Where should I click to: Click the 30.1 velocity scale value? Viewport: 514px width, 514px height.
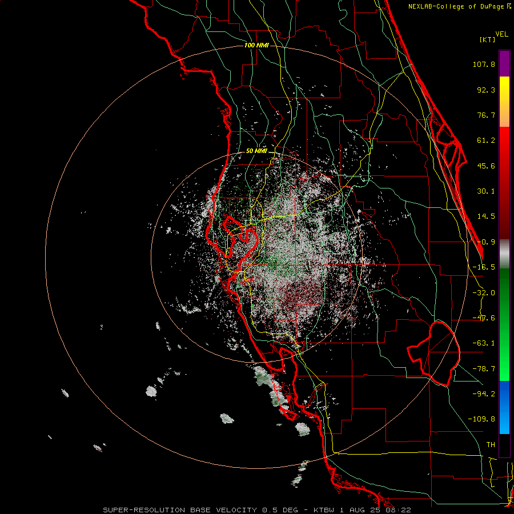486,191
